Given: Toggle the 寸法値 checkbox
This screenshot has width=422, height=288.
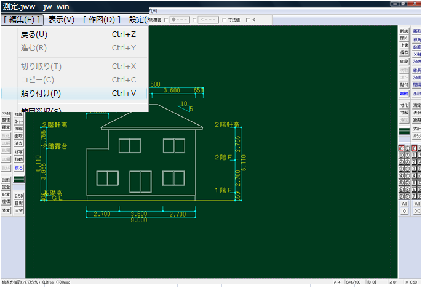Looking at the screenshot, I should click(x=224, y=20).
